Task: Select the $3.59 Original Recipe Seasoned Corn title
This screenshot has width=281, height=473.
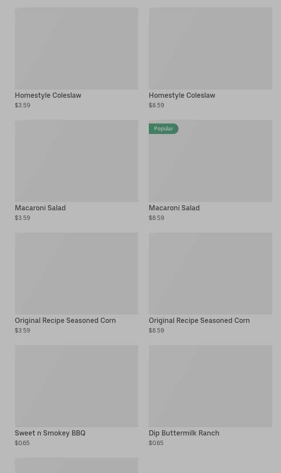Action: 65,320
